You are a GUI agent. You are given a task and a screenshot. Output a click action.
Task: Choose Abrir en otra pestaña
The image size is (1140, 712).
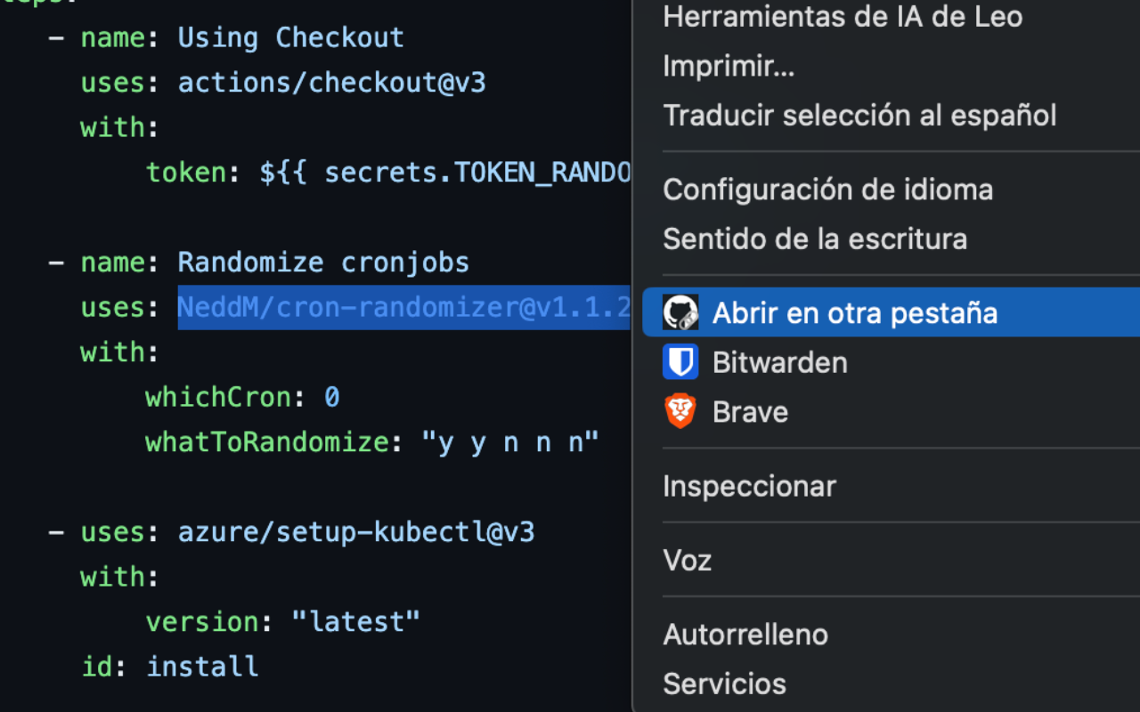[891, 312]
